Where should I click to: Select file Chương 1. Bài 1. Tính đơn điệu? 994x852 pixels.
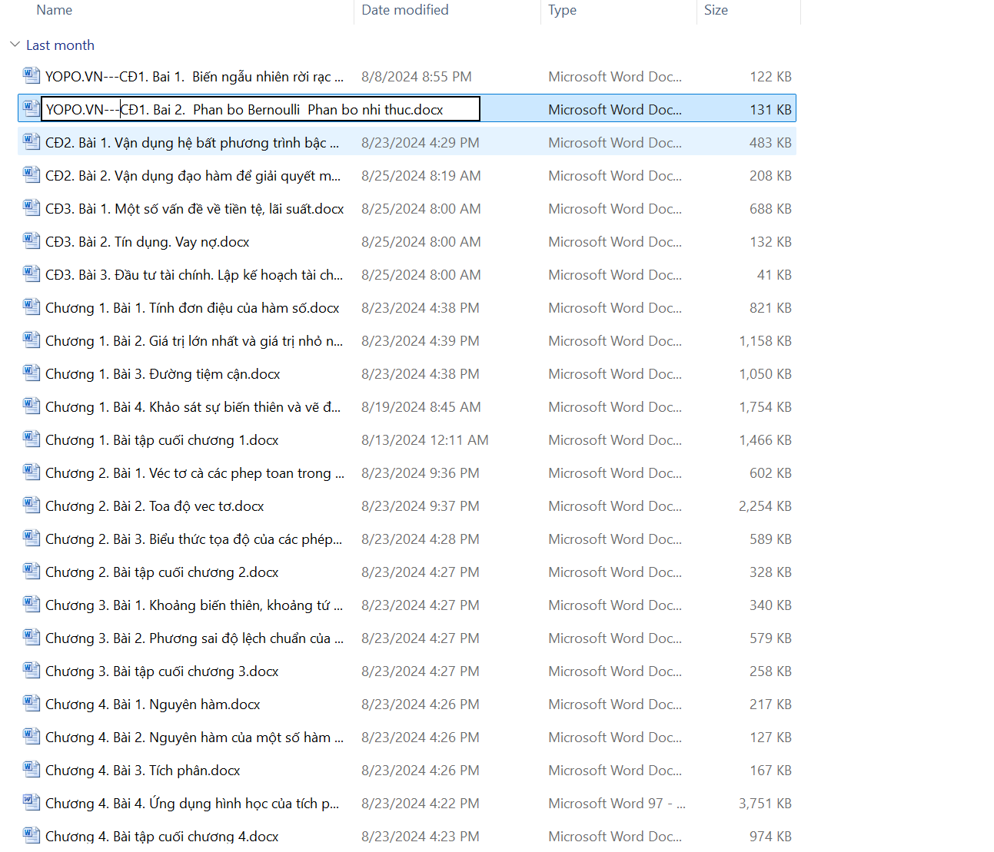pos(192,308)
